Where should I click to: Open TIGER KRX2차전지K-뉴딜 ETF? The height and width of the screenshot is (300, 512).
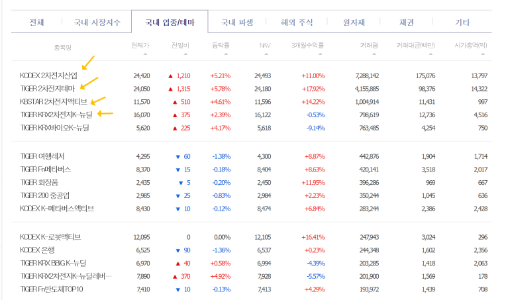coord(56,115)
